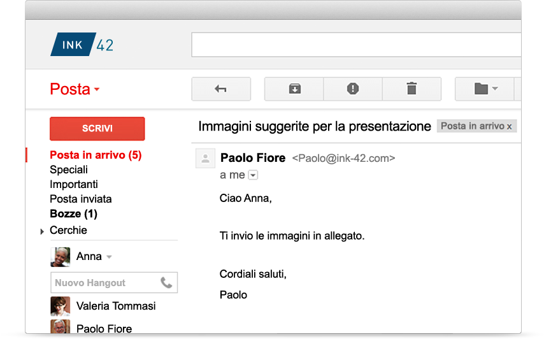
Task: Open Bozze (1) drafts folder
Action: click(73, 213)
